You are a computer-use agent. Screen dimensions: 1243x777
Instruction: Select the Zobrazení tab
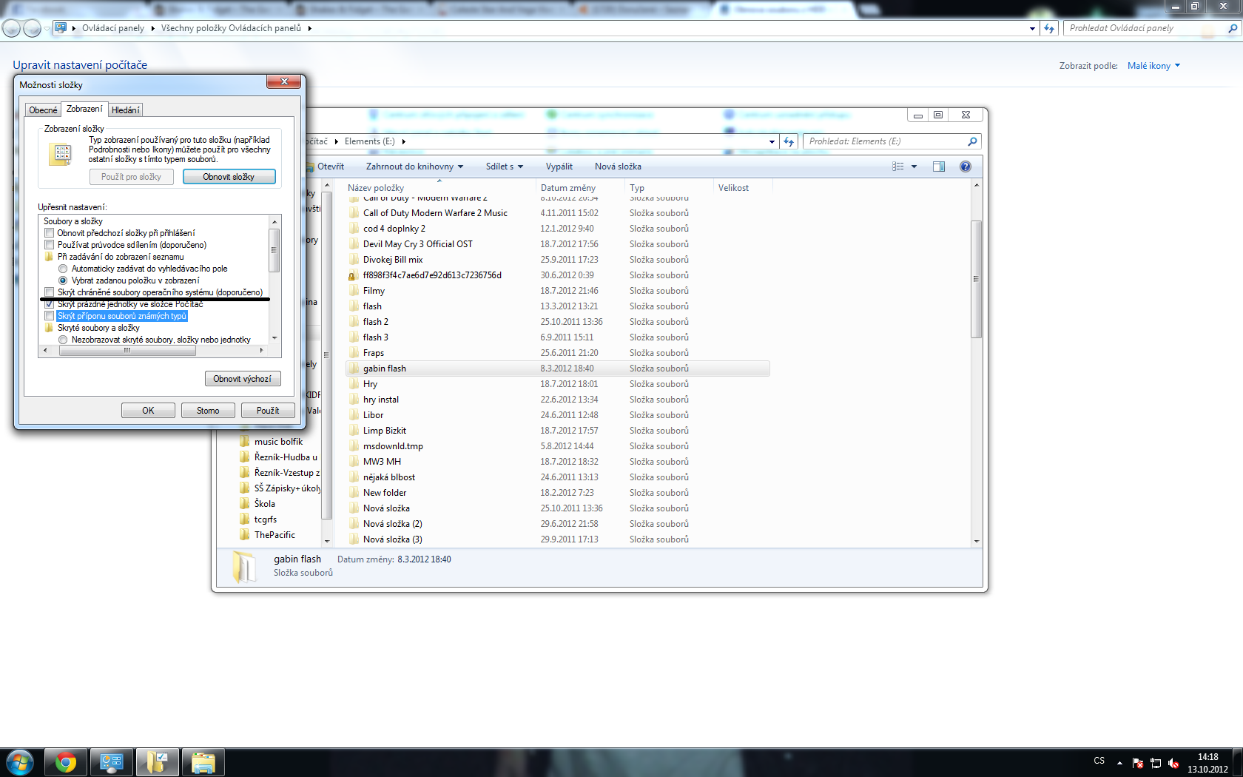pyautogui.click(x=84, y=109)
